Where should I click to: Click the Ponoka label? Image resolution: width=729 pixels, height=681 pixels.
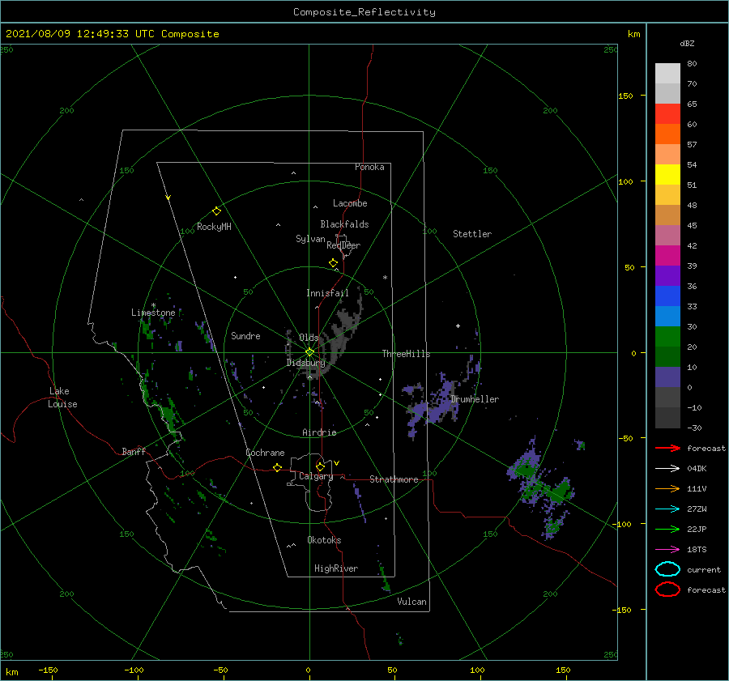tap(369, 168)
